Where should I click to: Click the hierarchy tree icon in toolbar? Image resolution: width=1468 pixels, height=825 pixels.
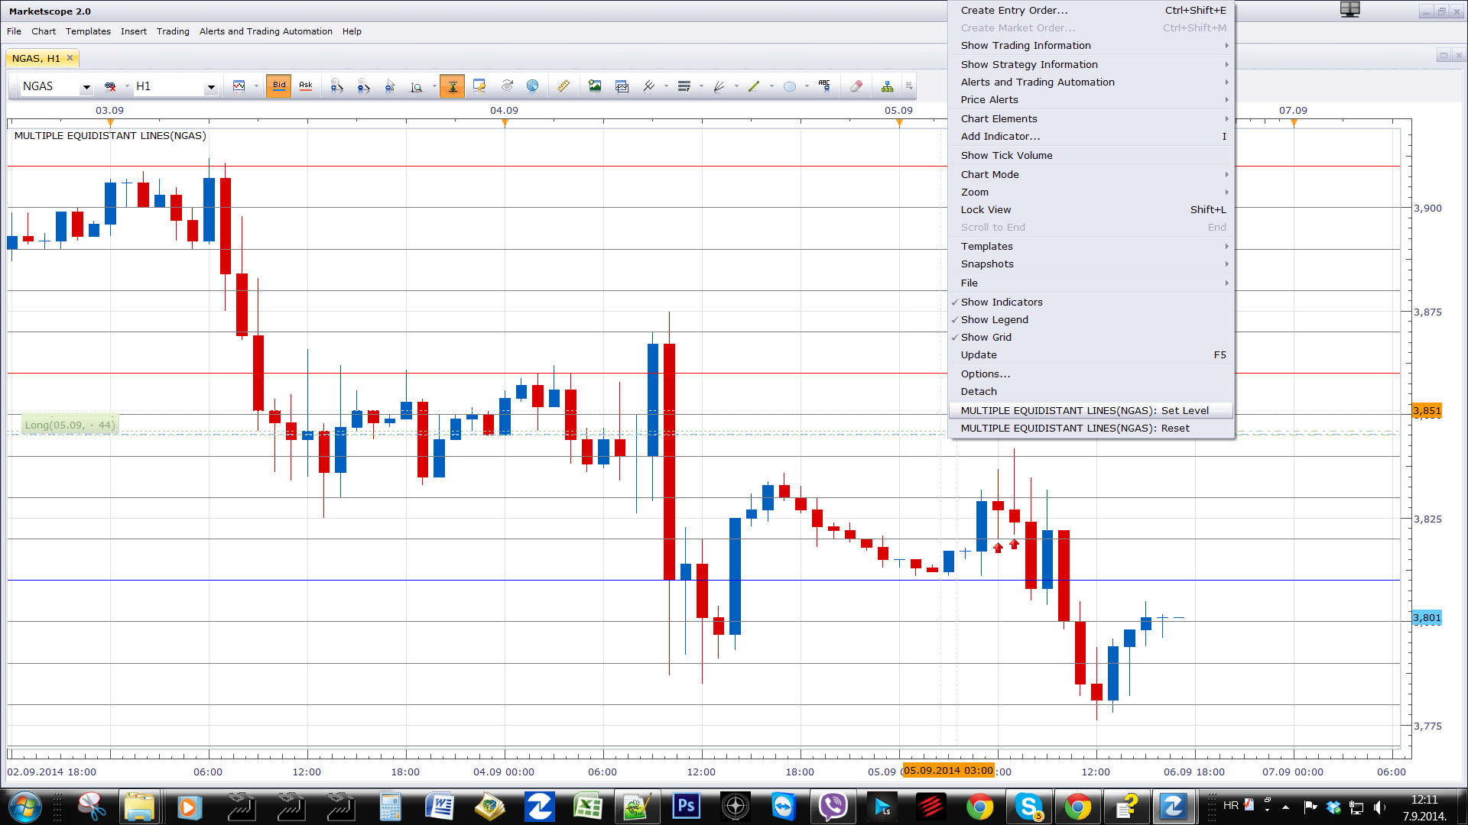[887, 86]
